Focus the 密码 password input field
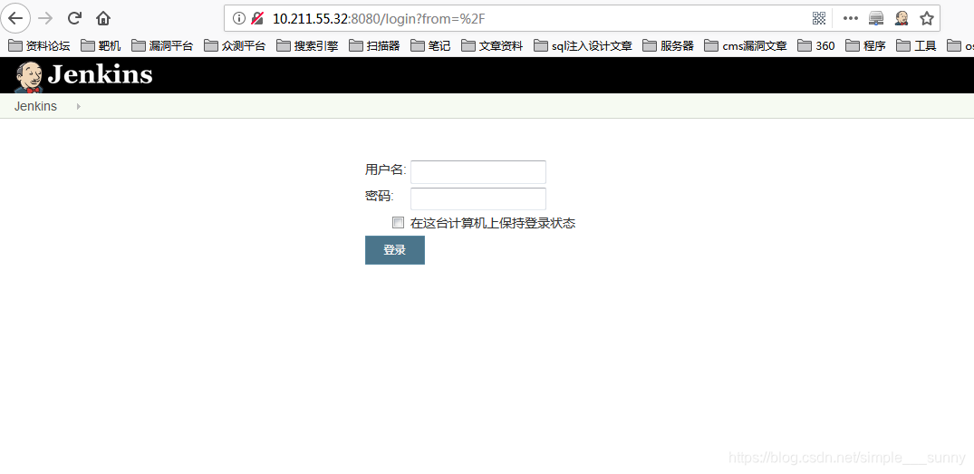The height and width of the screenshot is (474, 974). coord(478,198)
